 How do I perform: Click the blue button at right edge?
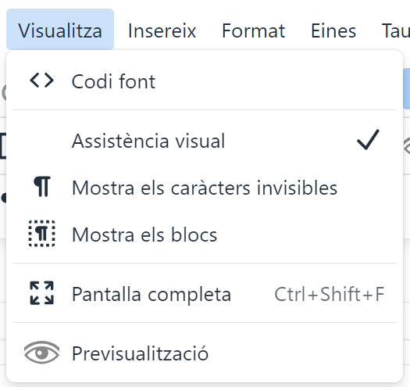click(407, 88)
